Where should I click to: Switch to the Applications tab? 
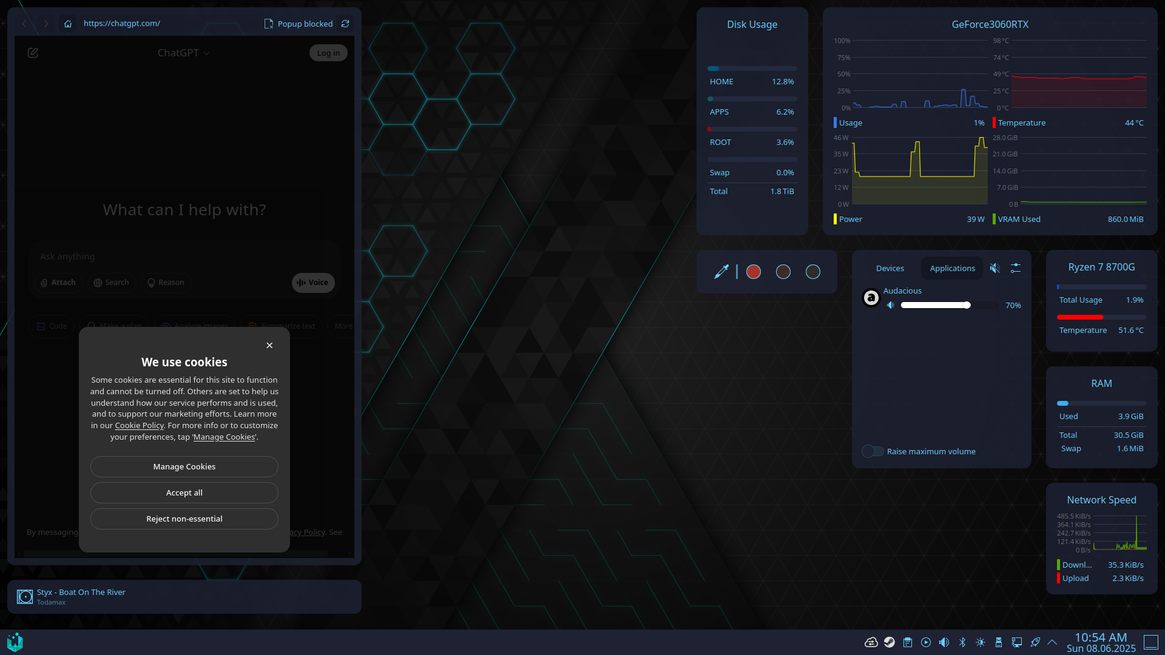(953, 269)
